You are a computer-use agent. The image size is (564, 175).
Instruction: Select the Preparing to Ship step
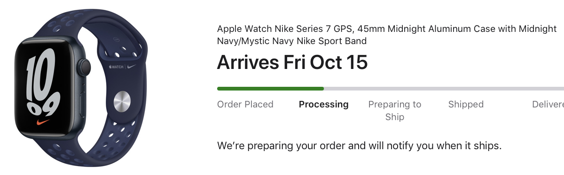click(x=395, y=110)
